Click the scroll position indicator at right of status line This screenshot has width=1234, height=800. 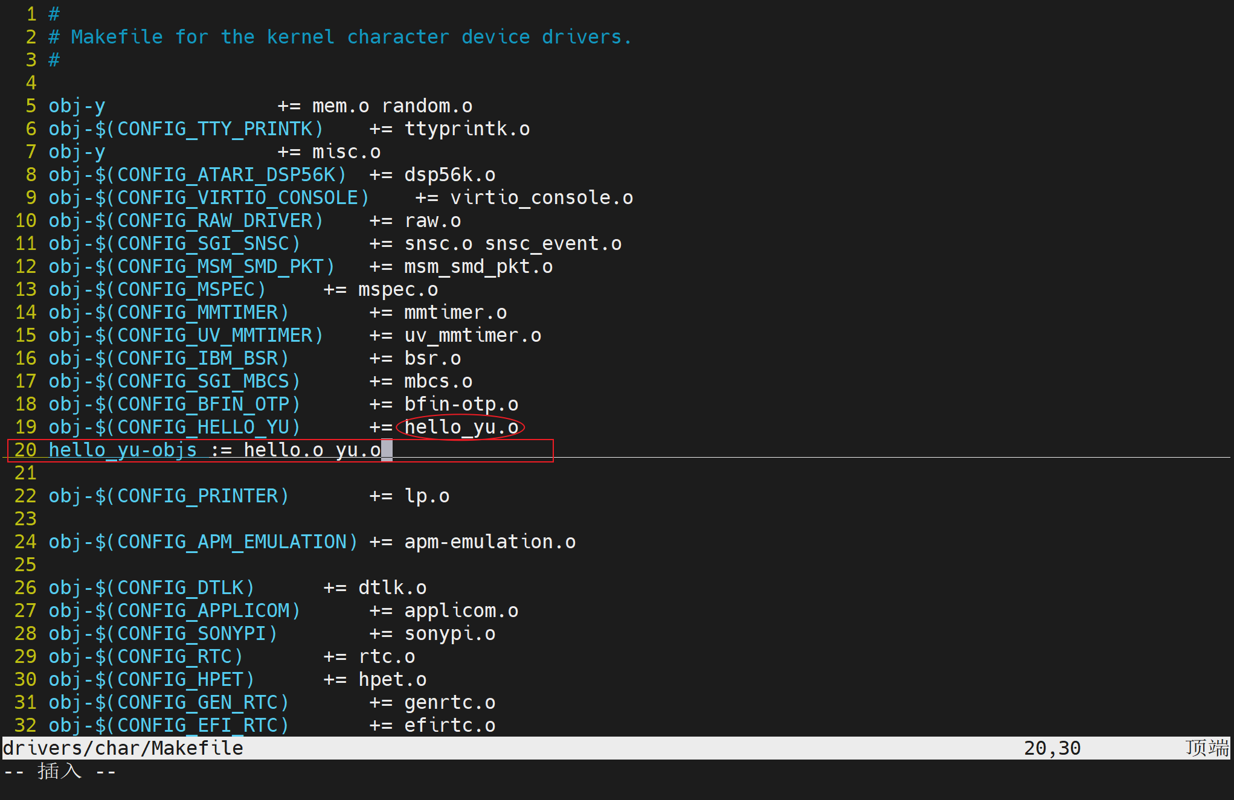1206,748
